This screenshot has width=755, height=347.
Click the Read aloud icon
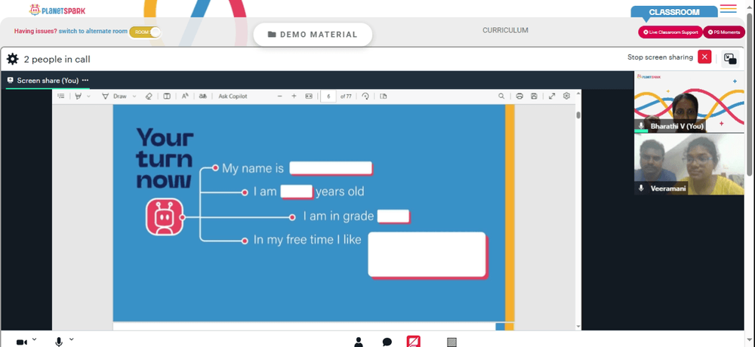coord(185,97)
